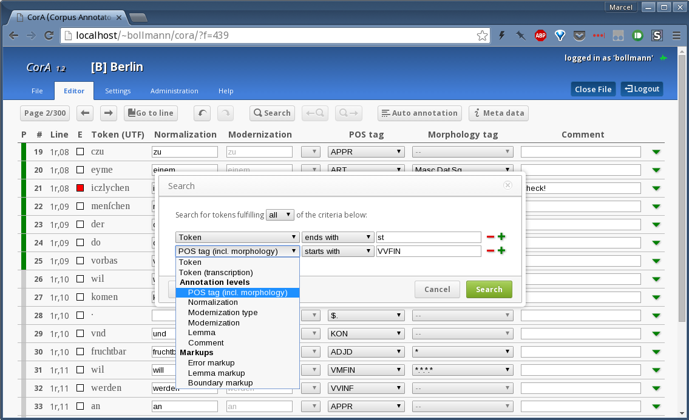Add a criterion using second row's green plus
The height and width of the screenshot is (420, 689).
(x=501, y=251)
